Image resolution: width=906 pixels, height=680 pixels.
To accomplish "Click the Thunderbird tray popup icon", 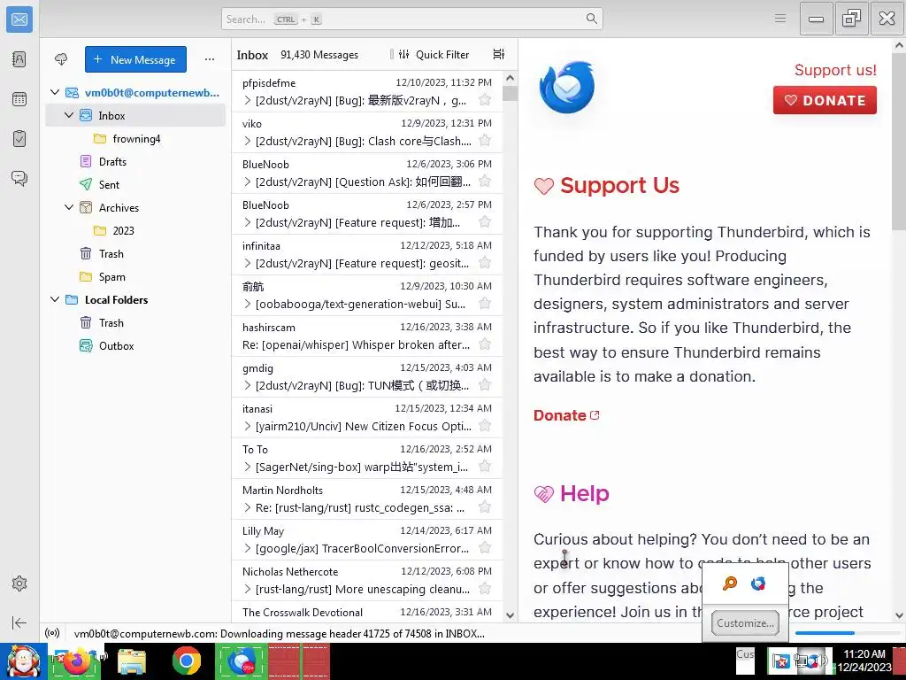I will (x=758, y=583).
